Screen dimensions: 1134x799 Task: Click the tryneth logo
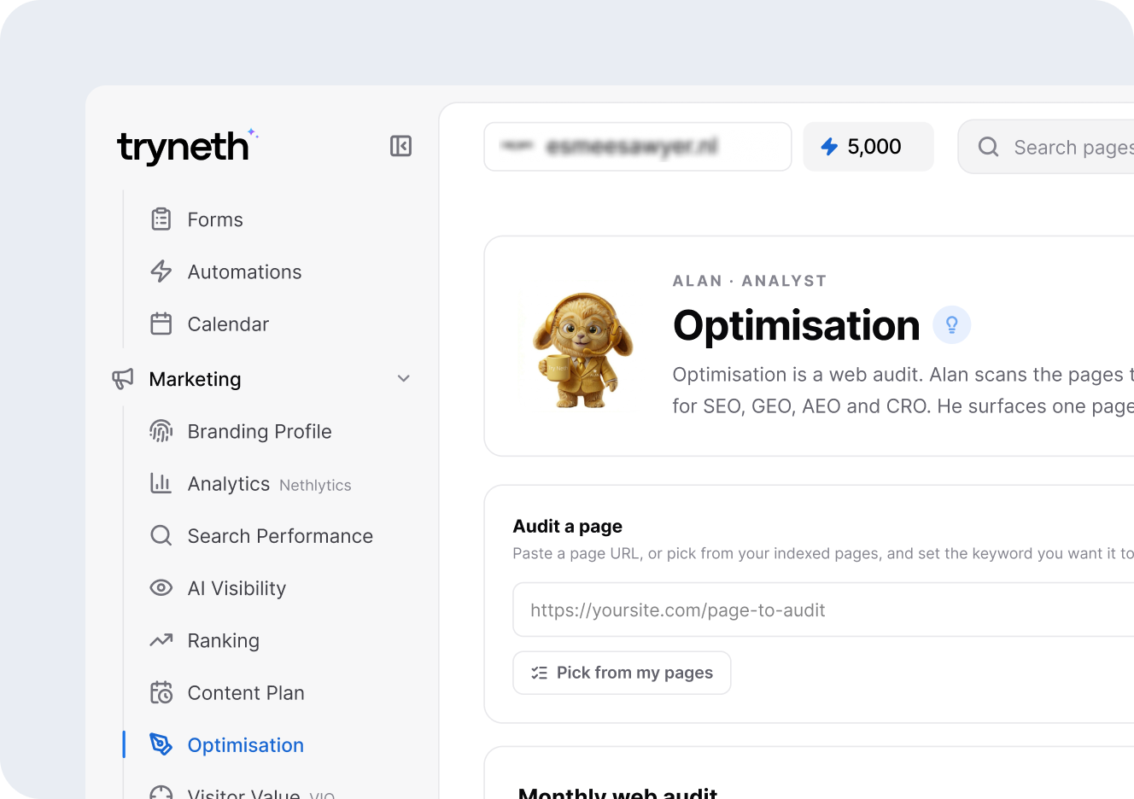(x=187, y=146)
